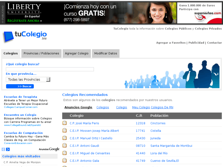The height and width of the screenshot is (167, 223).
Task: Open C.E.I.P. Manuel Ortiz I Castello
Action: [x=91, y=138]
